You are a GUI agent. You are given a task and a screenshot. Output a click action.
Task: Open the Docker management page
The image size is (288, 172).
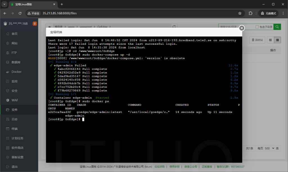(16, 72)
